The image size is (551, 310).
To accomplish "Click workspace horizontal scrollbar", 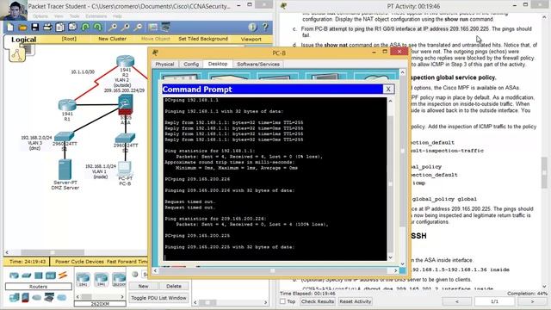I will [x=76, y=252].
